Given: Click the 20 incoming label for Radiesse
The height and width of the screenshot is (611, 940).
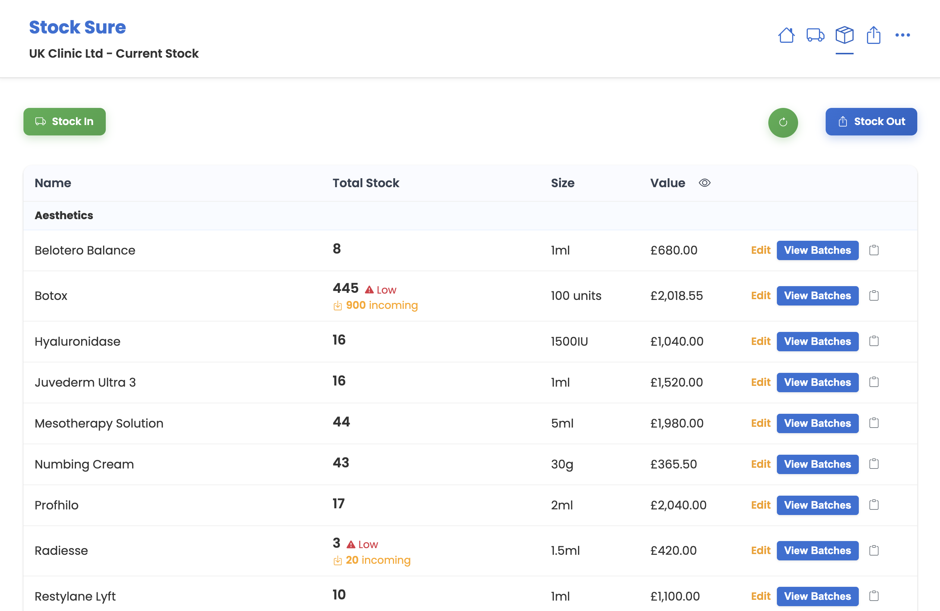Looking at the screenshot, I should tap(378, 560).
